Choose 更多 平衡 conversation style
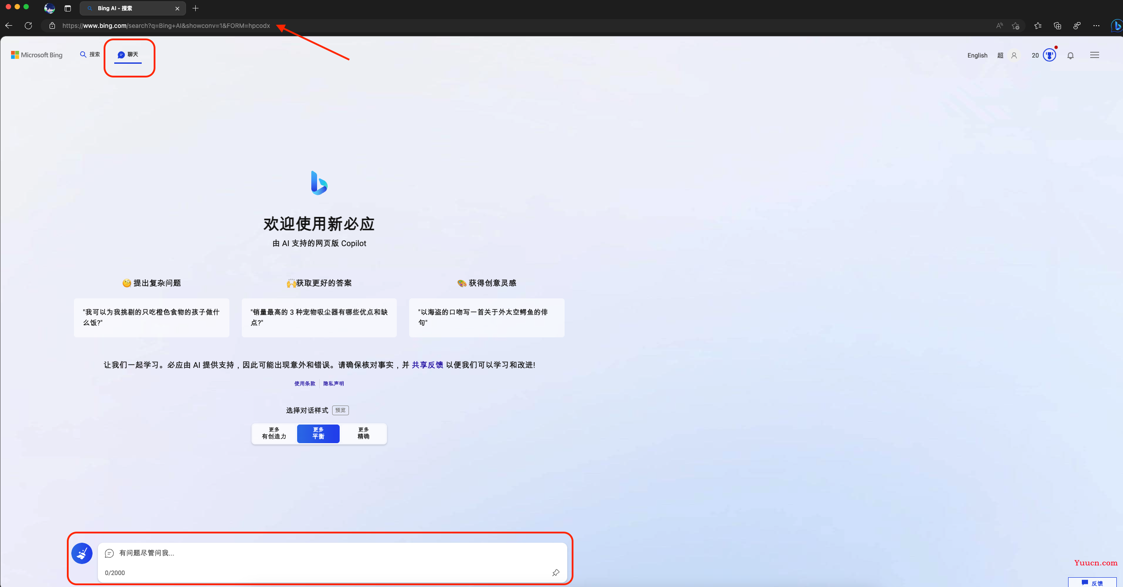 (x=318, y=433)
